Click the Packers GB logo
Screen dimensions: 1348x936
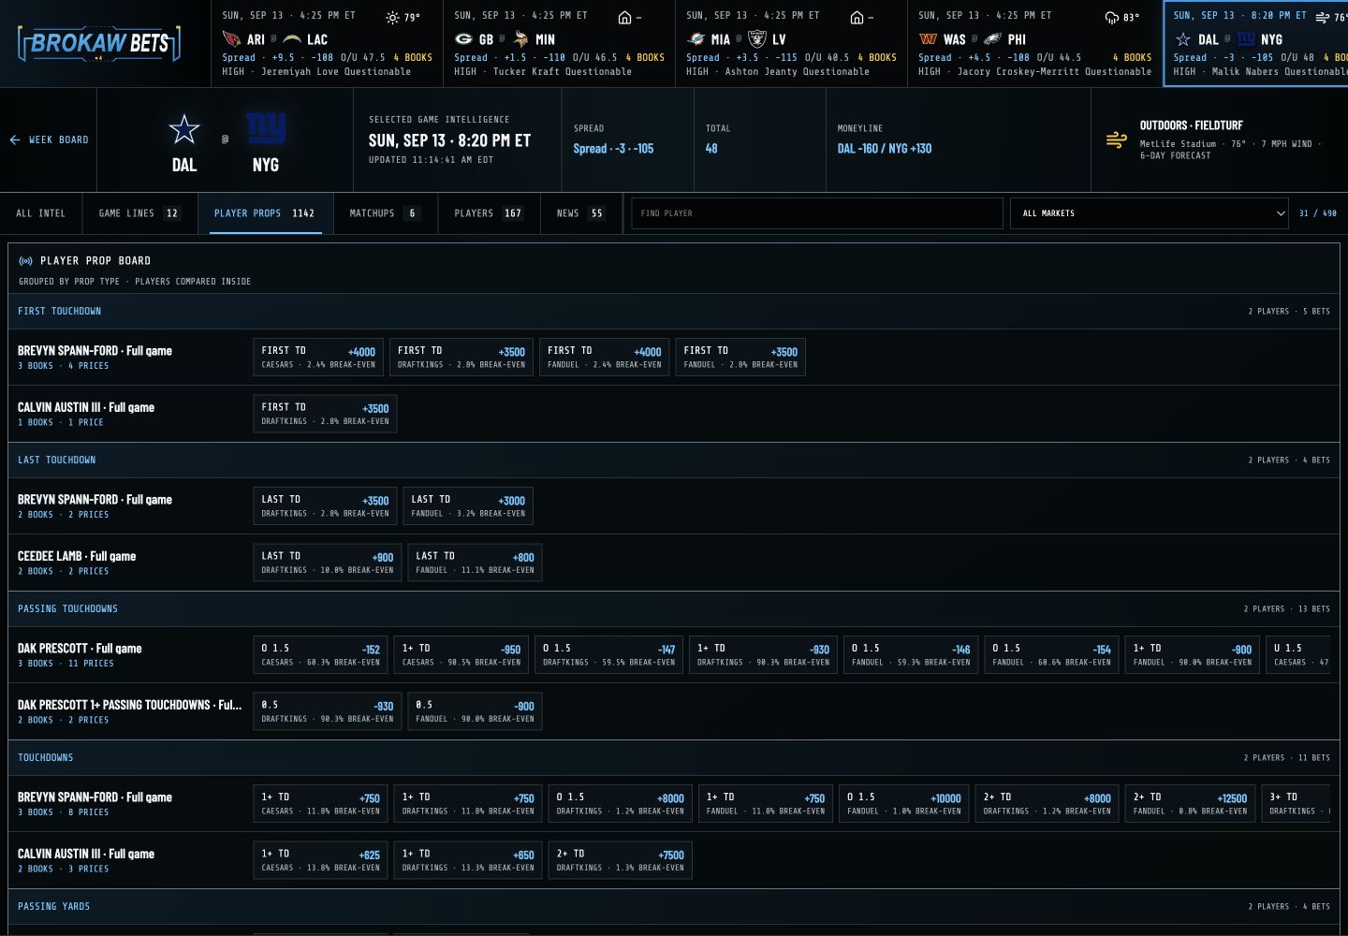(x=463, y=39)
